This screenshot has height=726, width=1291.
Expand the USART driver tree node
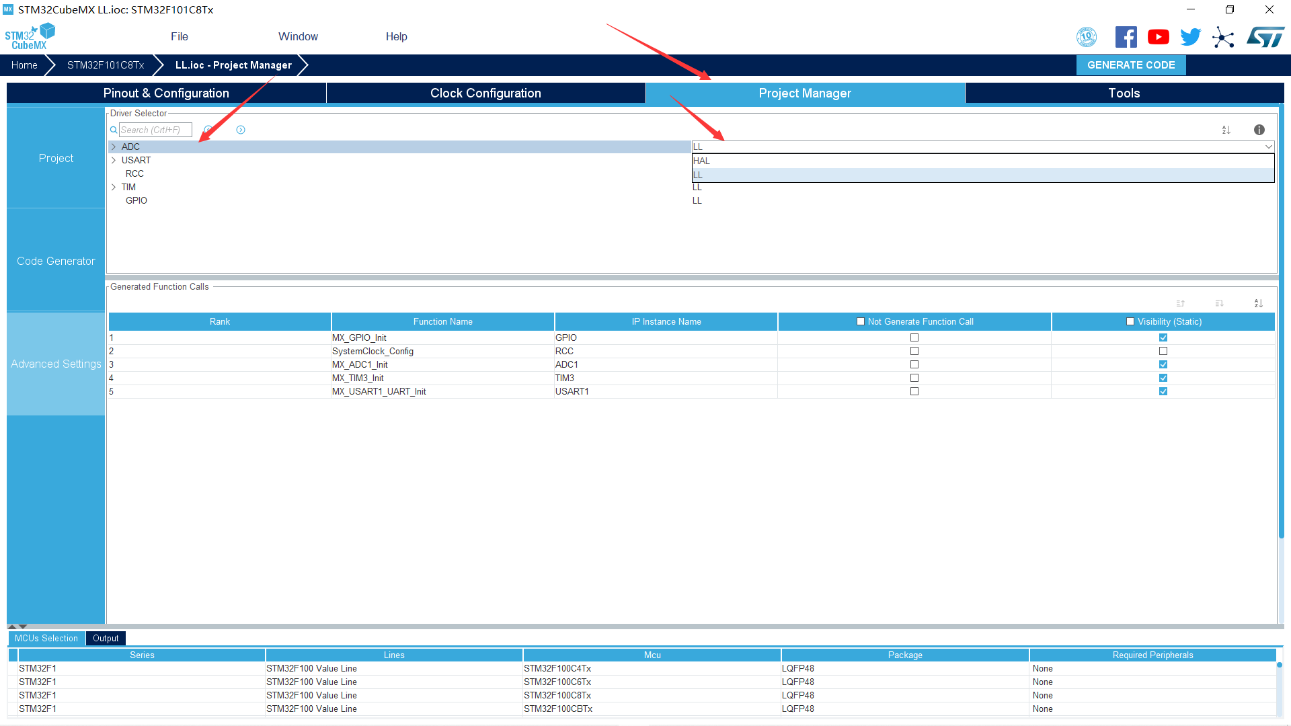click(x=113, y=160)
